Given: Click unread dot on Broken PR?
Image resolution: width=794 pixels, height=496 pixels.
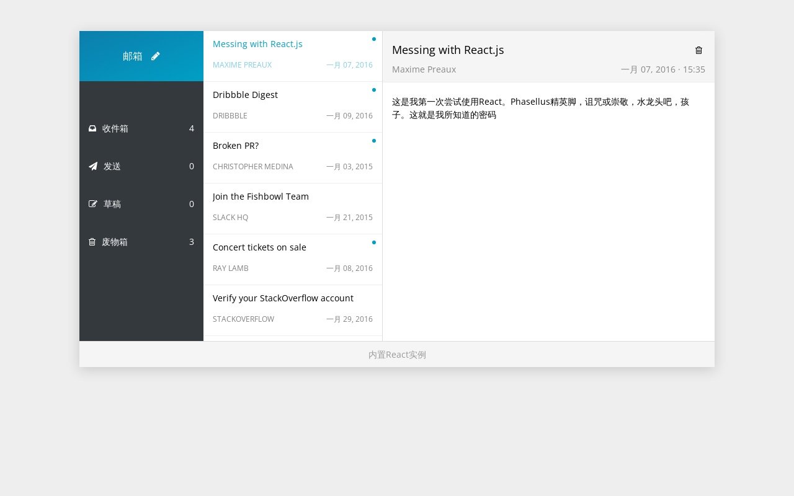Looking at the screenshot, I should [x=374, y=141].
